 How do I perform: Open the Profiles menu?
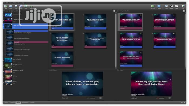15,3
